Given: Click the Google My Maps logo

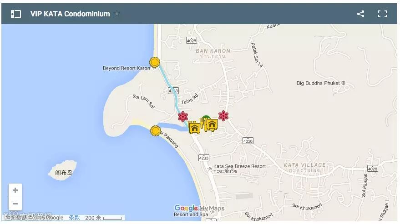Looking at the screenshot, I should coord(199,208).
